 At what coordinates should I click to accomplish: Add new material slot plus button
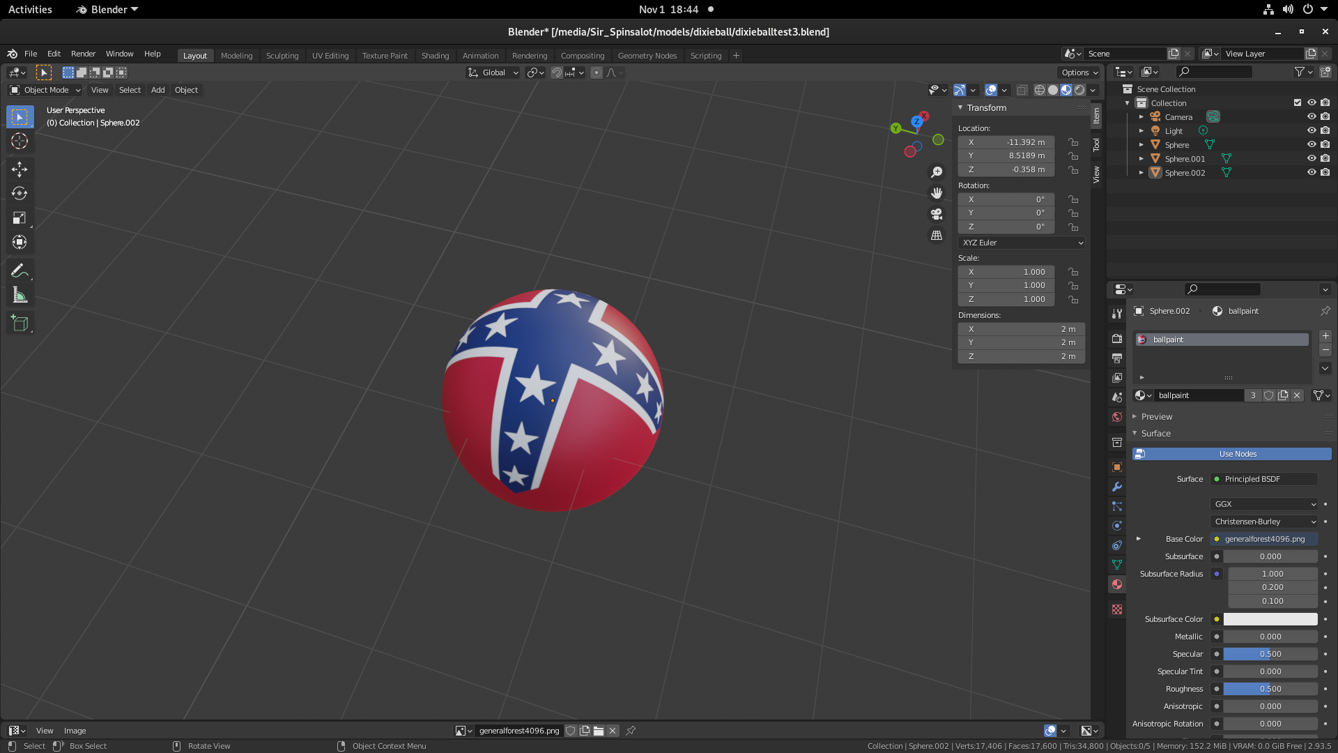pos(1325,336)
